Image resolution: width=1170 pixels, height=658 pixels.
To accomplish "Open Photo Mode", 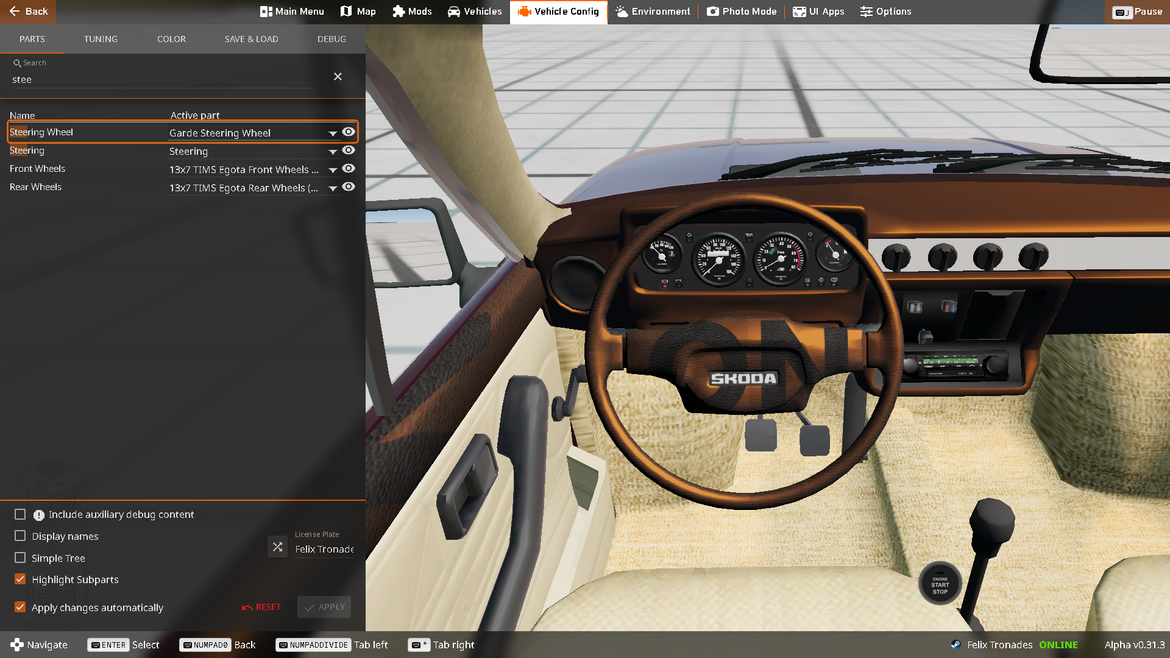I will [742, 12].
